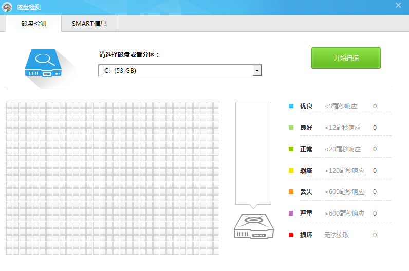
Task: Click the gray hard drive icon
Action: point(253,226)
